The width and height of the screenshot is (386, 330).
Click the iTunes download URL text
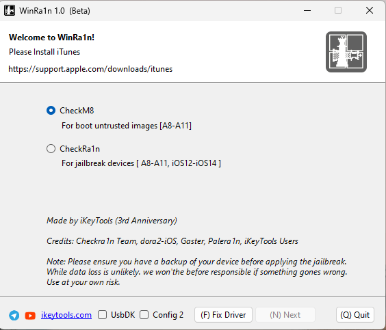[90, 69]
